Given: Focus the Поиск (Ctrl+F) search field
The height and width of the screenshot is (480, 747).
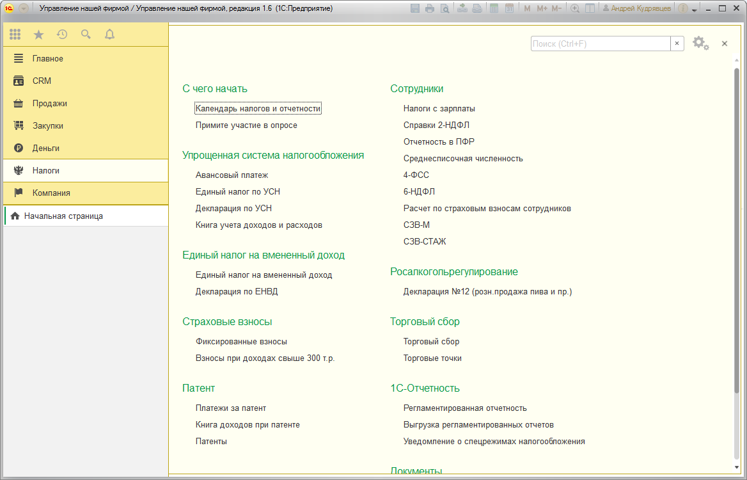Looking at the screenshot, I should [x=601, y=44].
